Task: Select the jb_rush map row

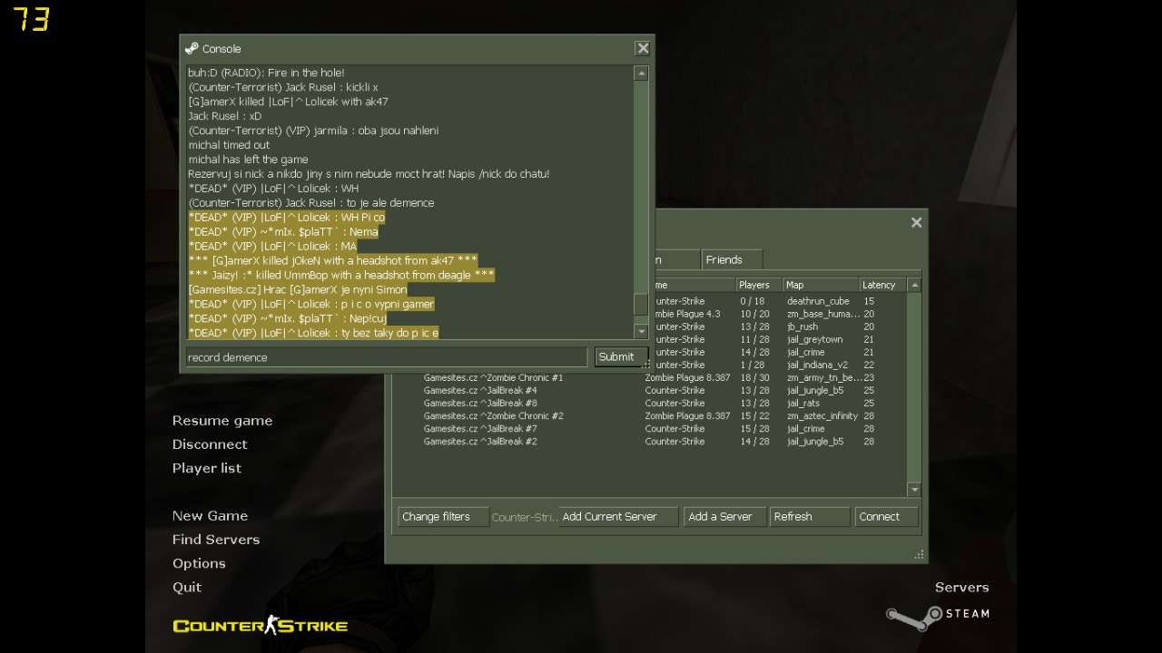Action: pyautogui.click(x=781, y=326)
